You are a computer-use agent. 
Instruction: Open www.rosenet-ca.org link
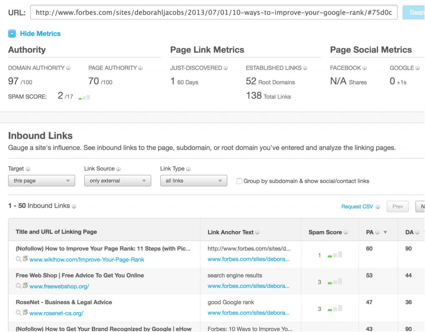tap(56, 313)
